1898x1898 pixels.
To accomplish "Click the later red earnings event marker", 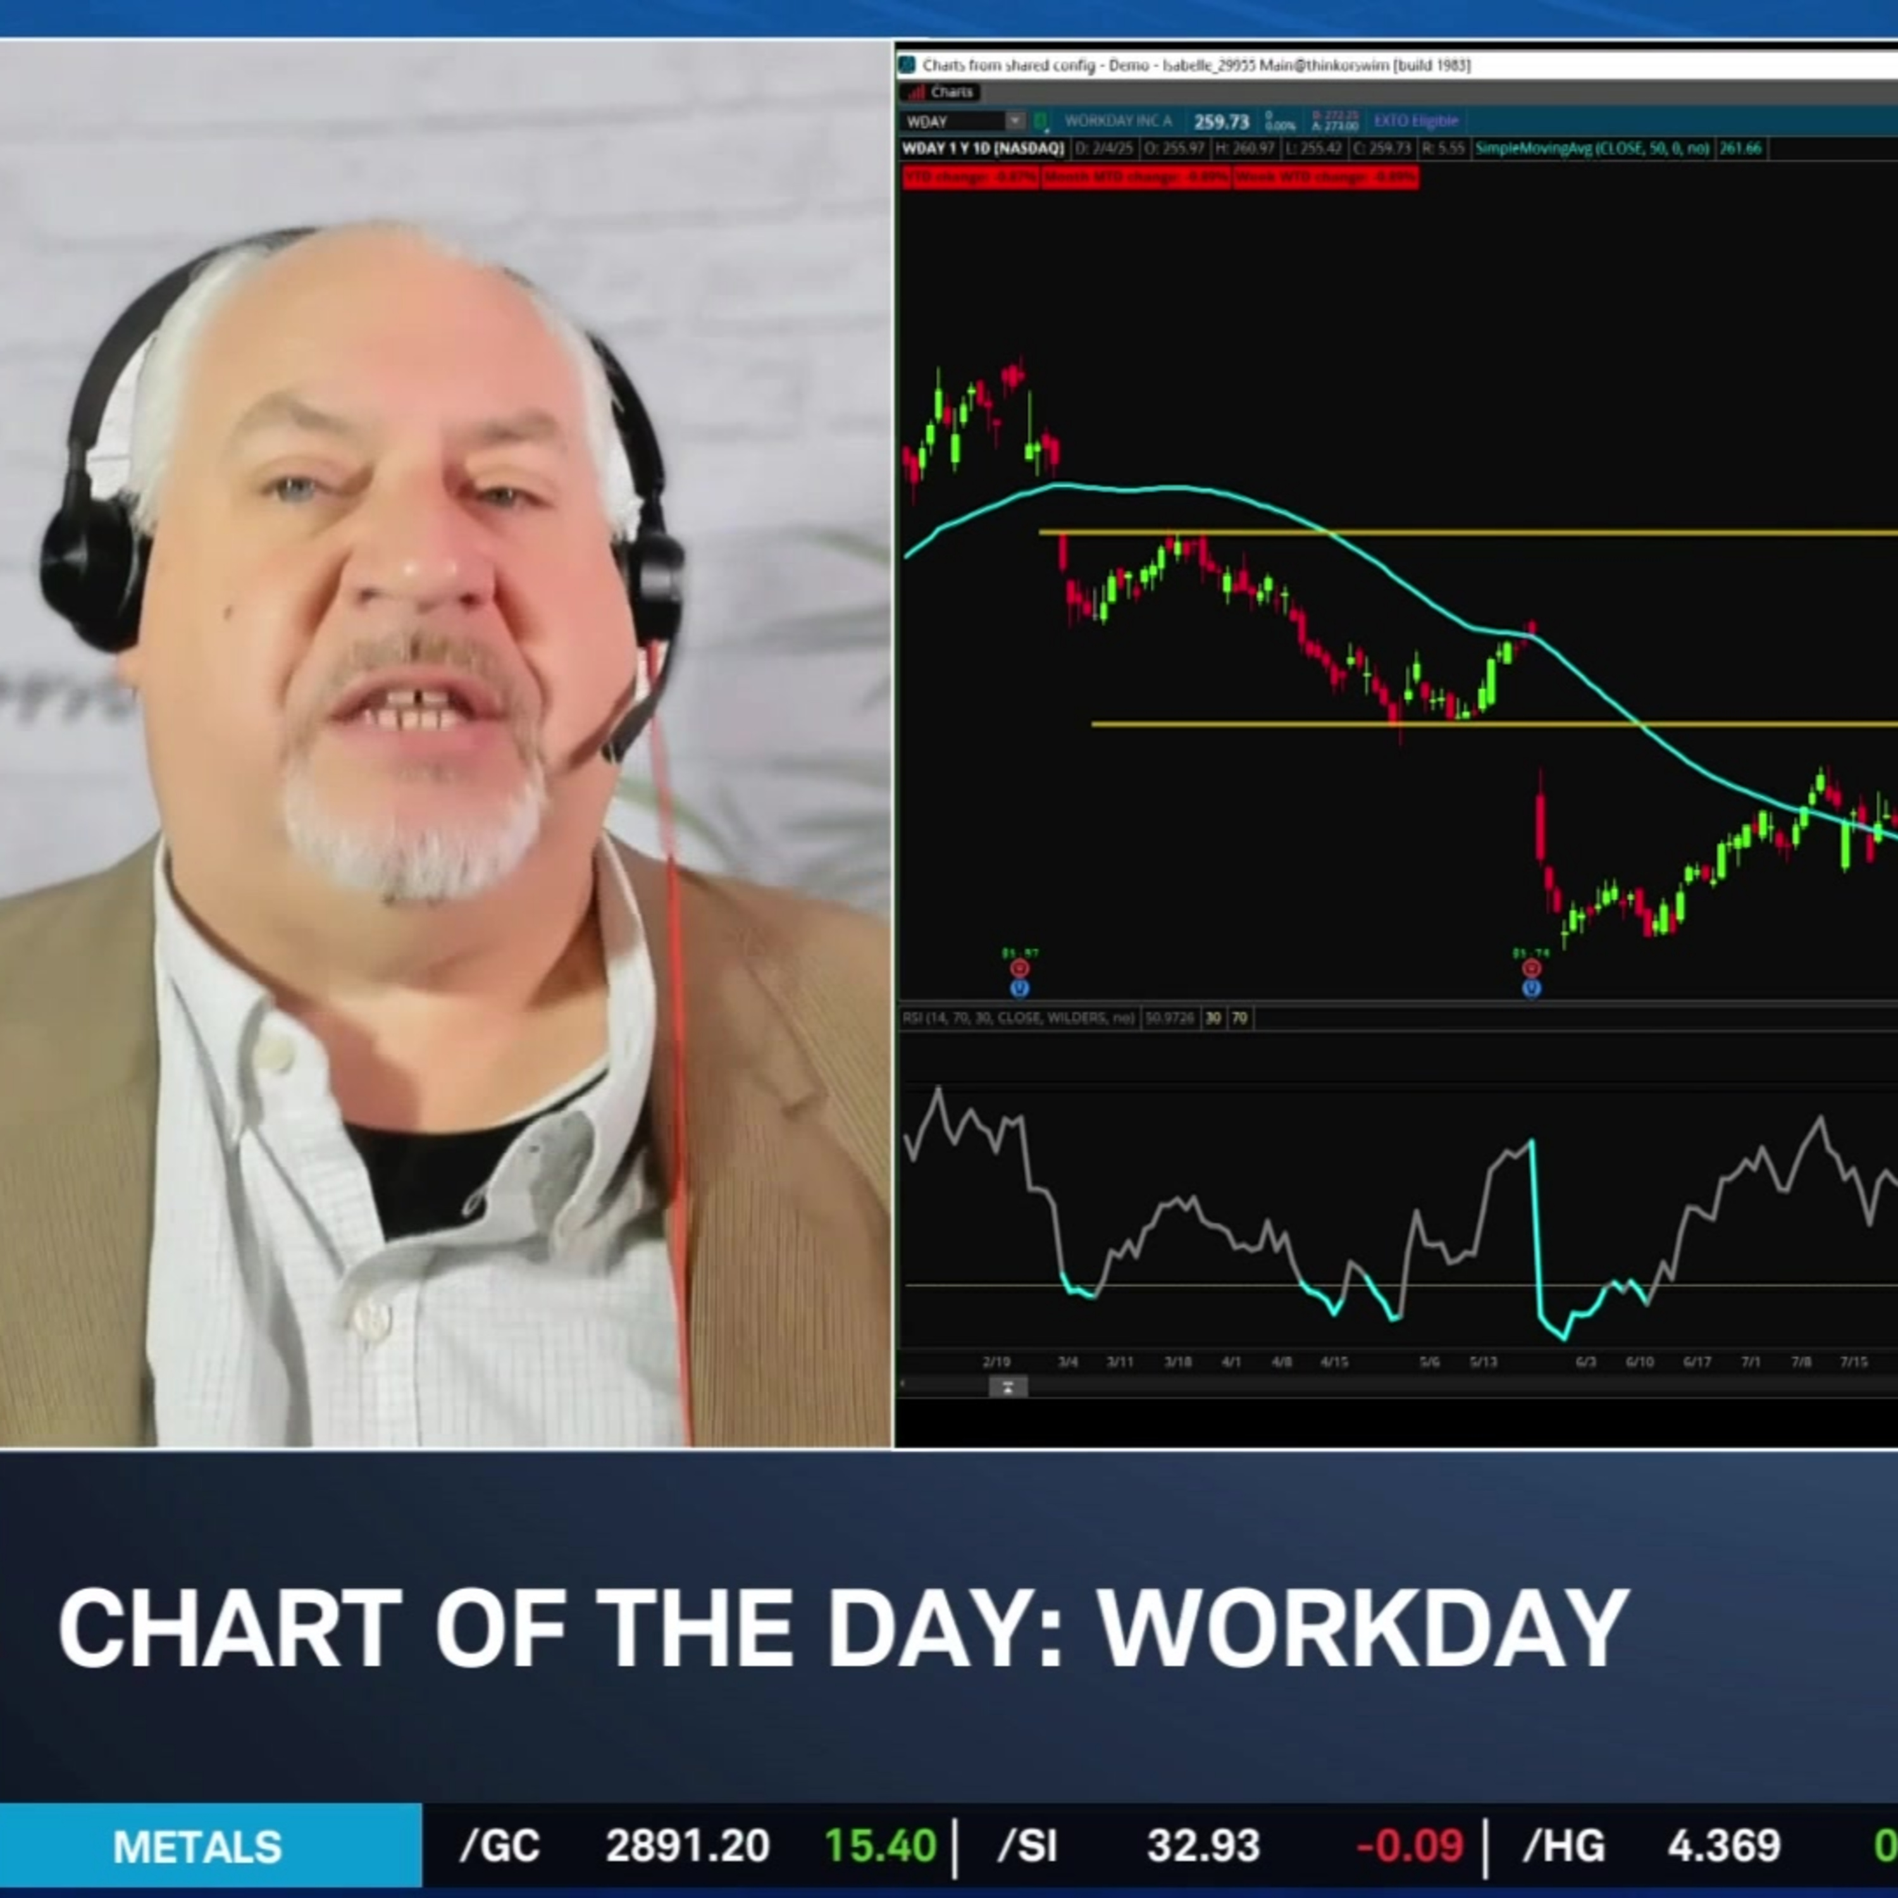I will point(1532,969).
